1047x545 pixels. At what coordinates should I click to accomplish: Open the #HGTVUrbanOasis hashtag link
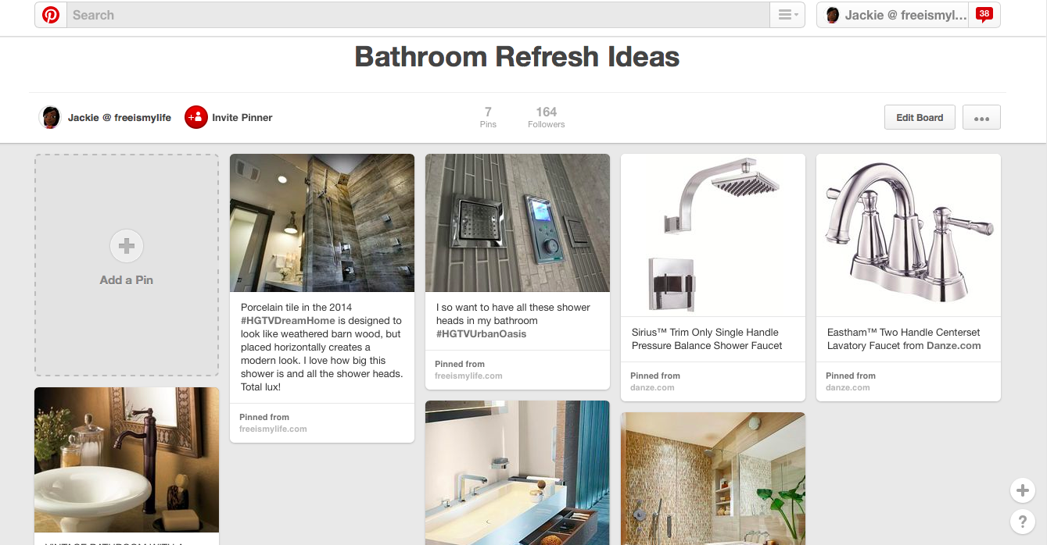[x=481, y=333]
